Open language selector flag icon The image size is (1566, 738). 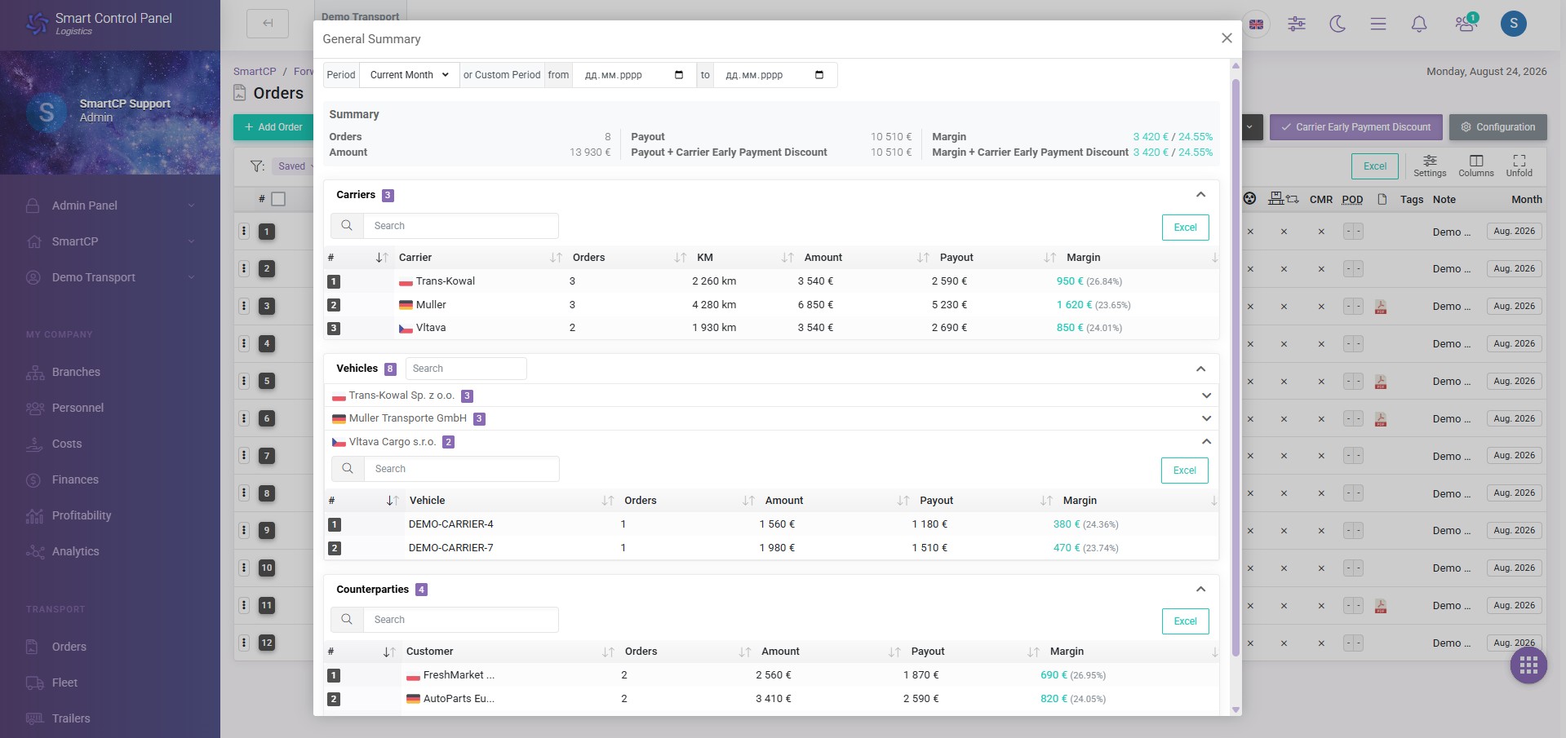pos(1257,24)
